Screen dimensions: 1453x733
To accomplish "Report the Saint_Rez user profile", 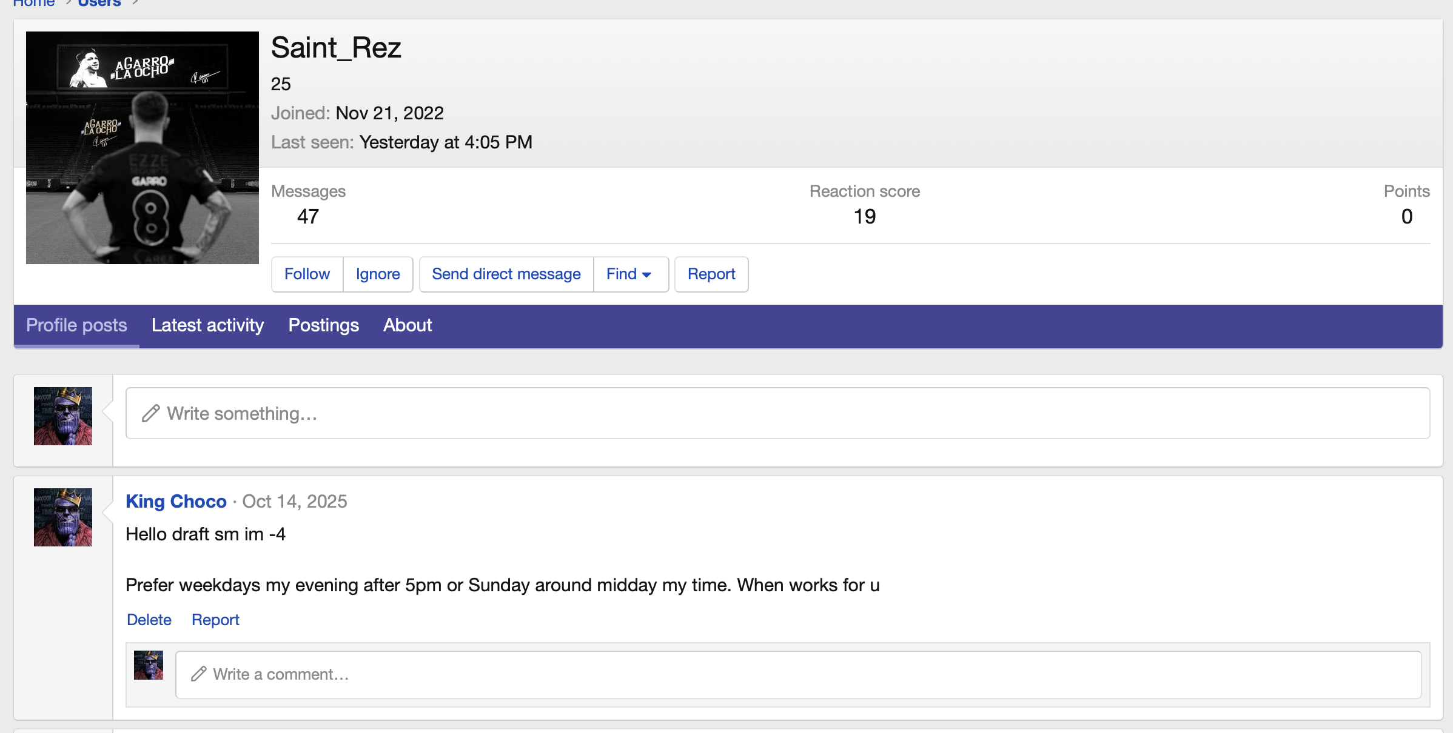I will tap(711, 274).
